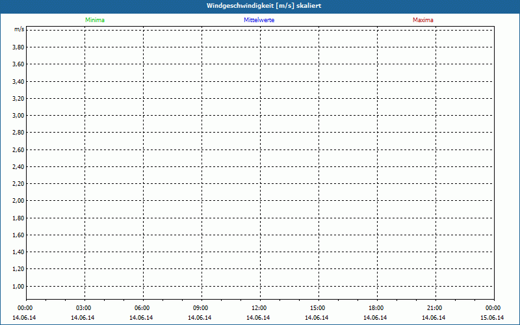
Task: Select the m/s unit label on y-axis
Action: [x=19, y=30]
